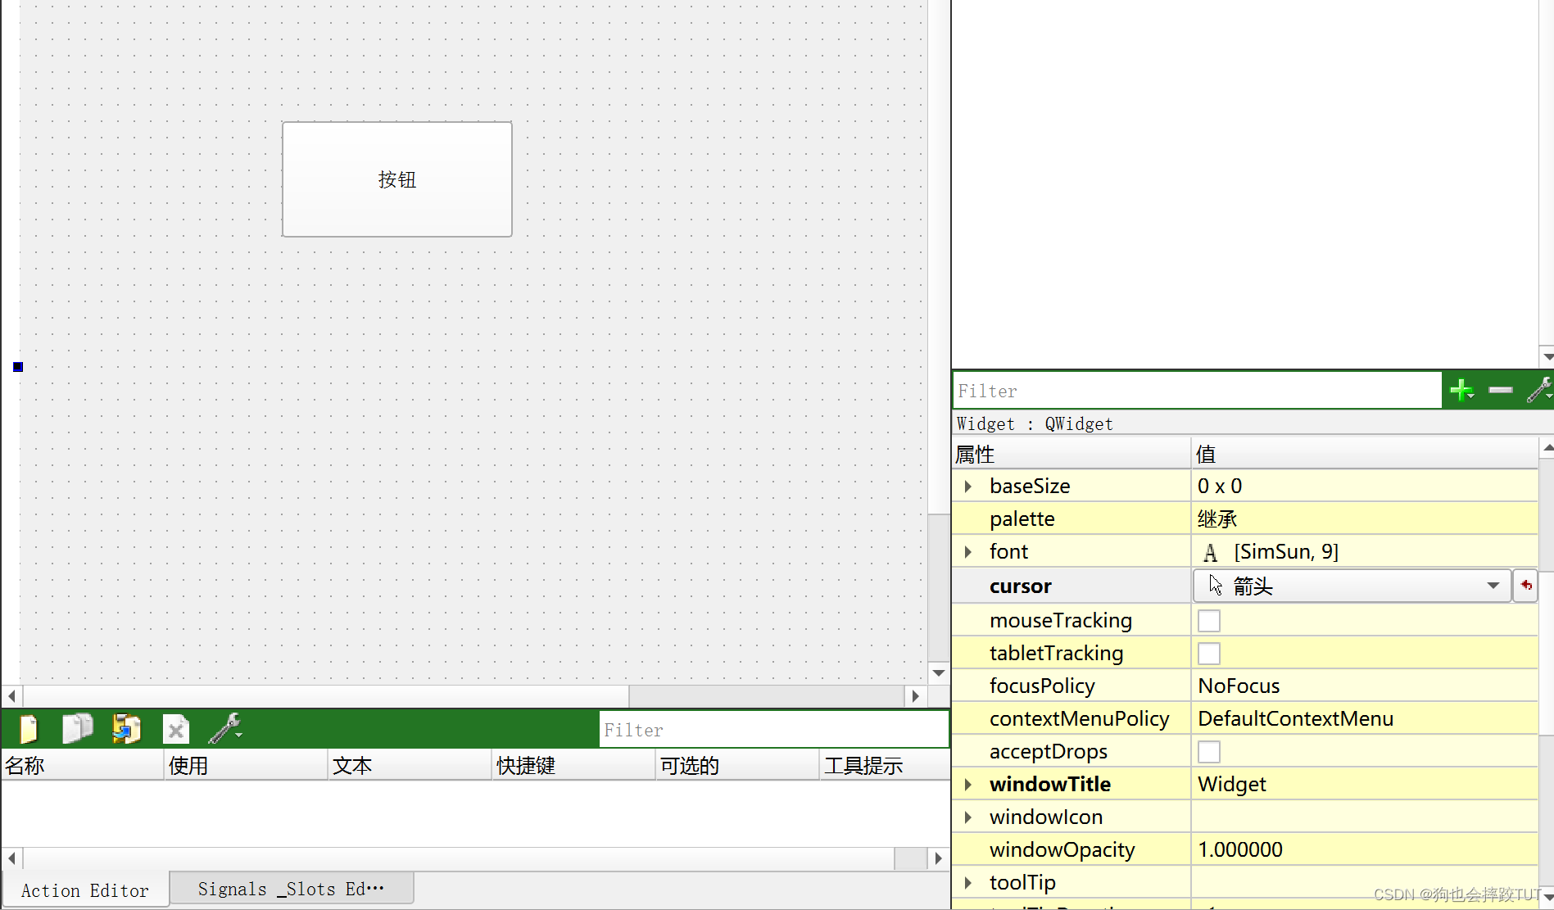
Task: Click 值 value column header
Action: click(x=1365, y=453)
